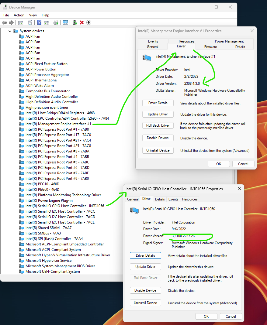Click the Show/Hide Console Tree toolbar icon
Screen dimensions: 267x325
(21, 22)
